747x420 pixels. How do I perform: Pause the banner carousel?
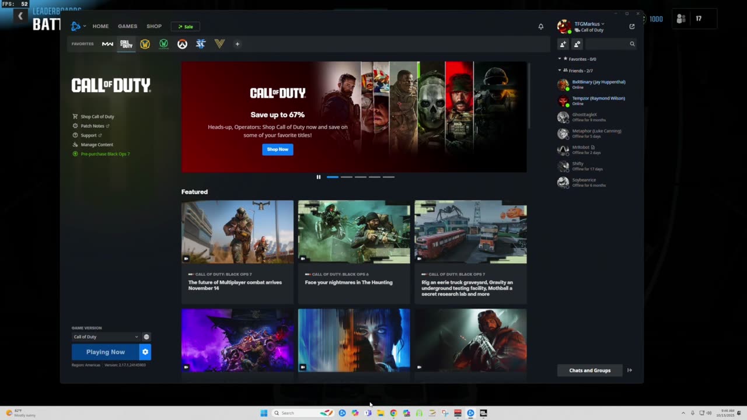(x=319, y=177)
